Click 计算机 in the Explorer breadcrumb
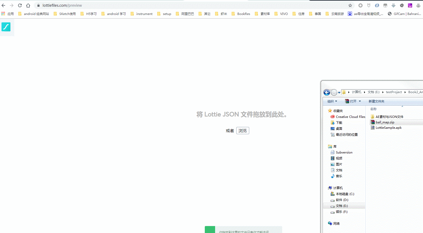The height and width of the screenshot is (233, 423). [x=356, y=92]
